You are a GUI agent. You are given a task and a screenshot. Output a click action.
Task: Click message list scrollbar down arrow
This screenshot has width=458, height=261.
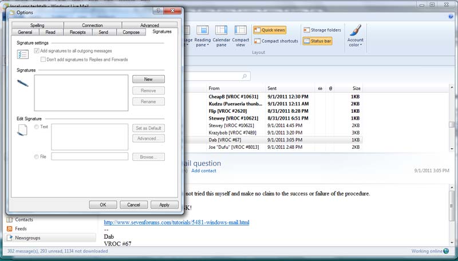click(x=452, y=149)
